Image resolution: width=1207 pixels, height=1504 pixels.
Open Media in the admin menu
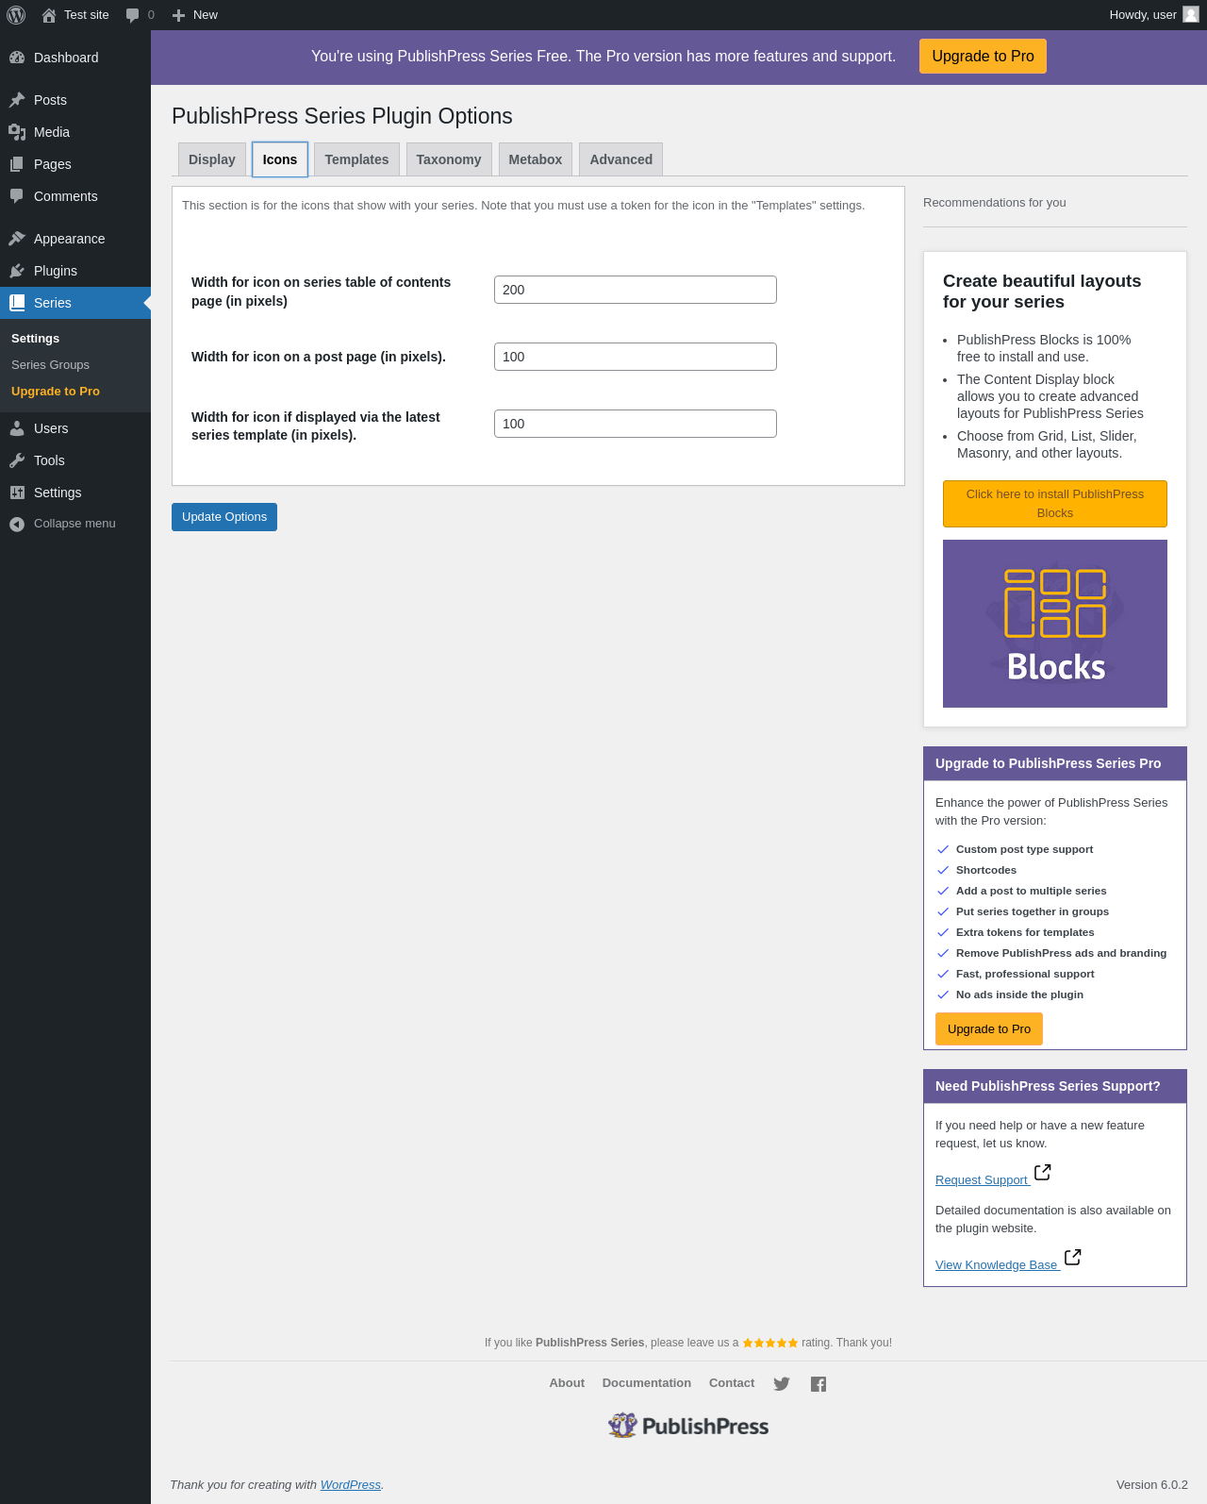coord(75,132)
